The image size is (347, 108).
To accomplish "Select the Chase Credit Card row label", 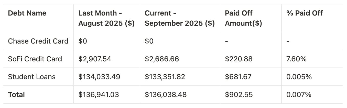I will pyautogui.click(x=38, y=41).
